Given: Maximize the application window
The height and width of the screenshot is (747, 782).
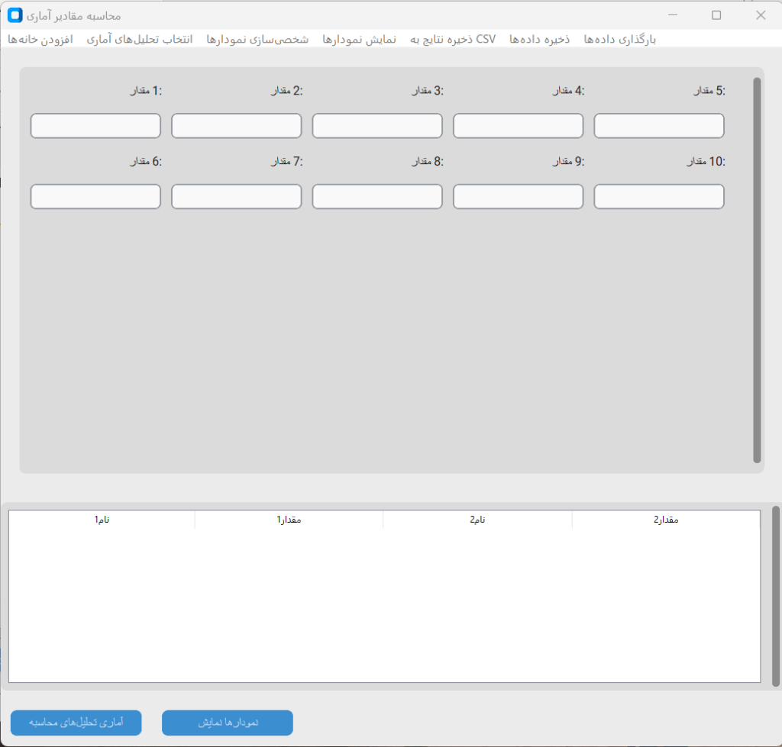Looking at the screenshot, I should pyautogui.click(x=716, y=15).
